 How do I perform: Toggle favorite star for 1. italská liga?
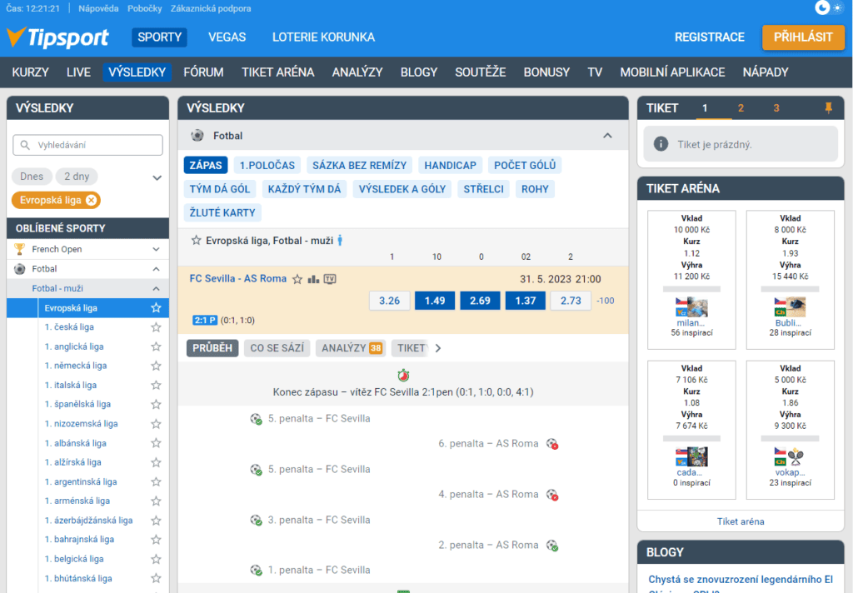point(156,385)
